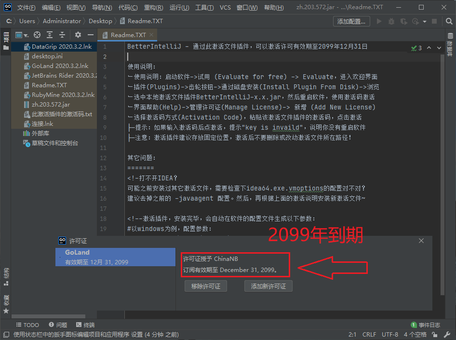The image size is (456, 340).
Task: Click Desktop breadcrumb in navigation bar
Action: coord(100,21)
